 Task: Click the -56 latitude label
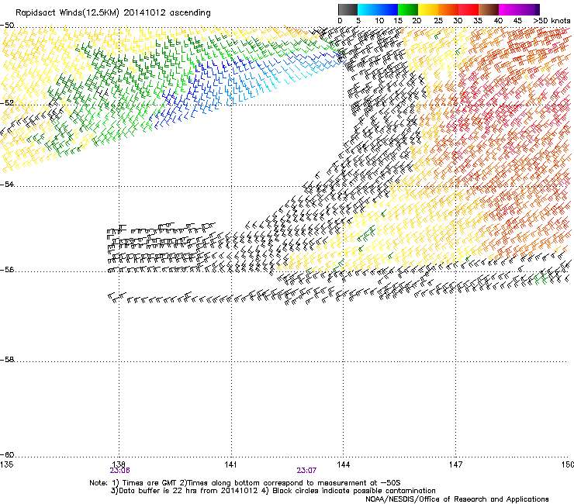point(7,270)
